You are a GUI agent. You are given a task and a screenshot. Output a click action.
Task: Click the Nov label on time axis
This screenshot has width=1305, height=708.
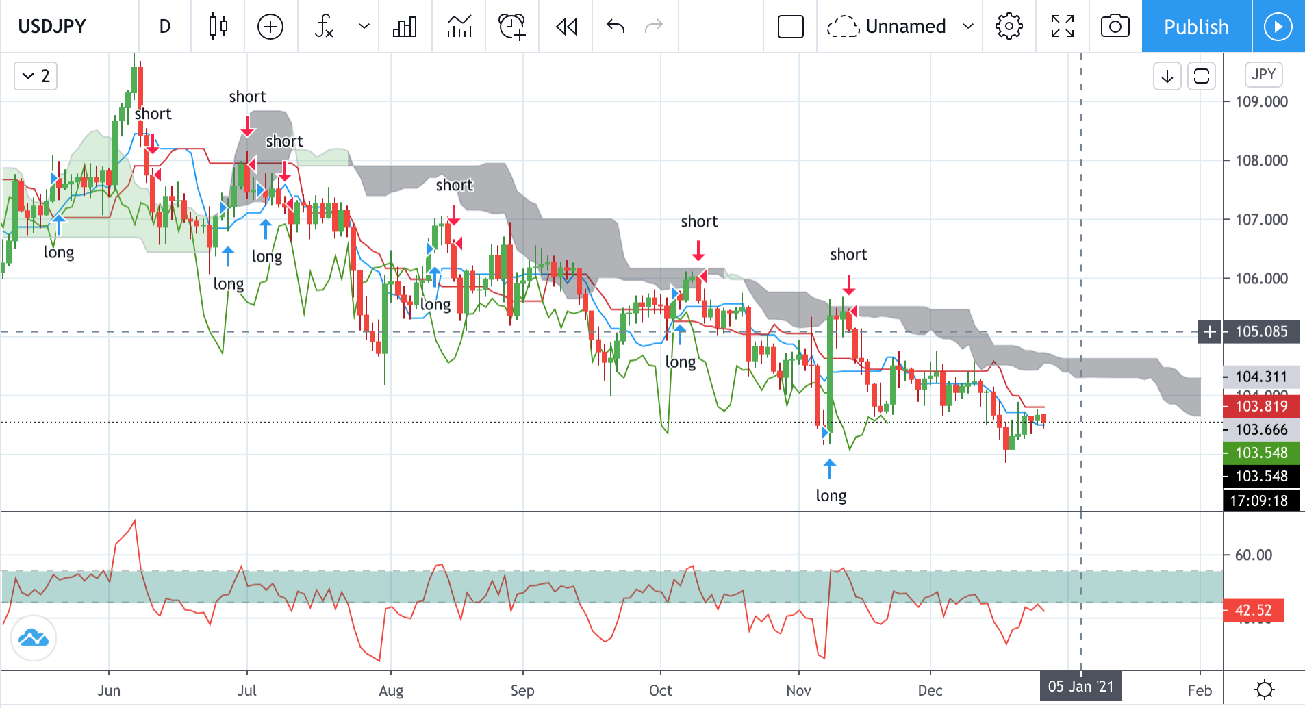(x=798, y=690)
